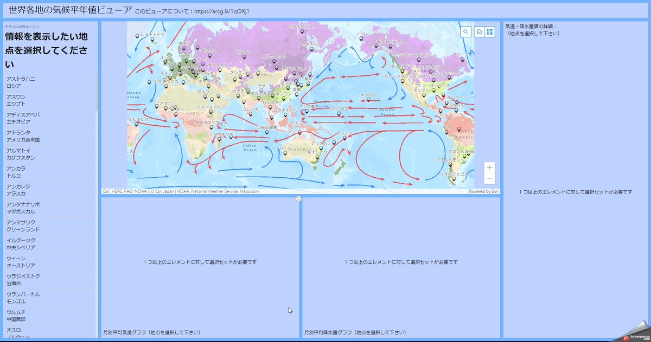Open the basemap gallery grid icon

(490, 32)
